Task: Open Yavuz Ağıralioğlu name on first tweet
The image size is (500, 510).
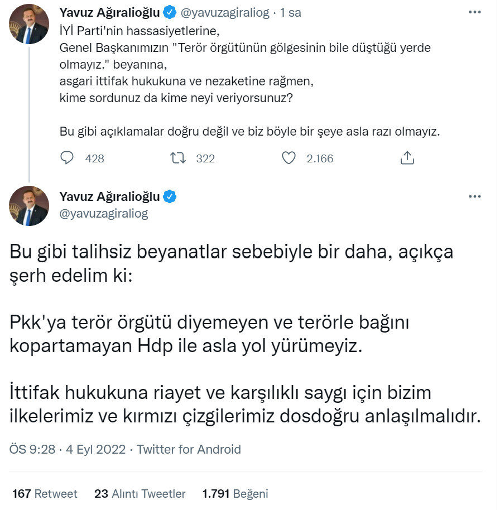Action: (109, 12)
